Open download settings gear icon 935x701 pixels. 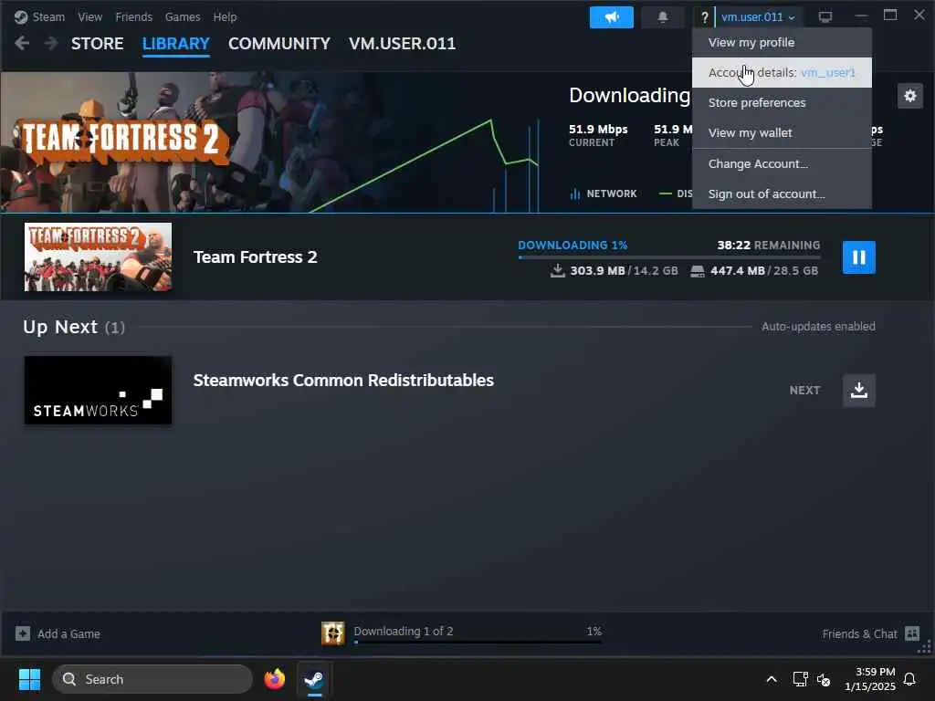coord(910,96)
